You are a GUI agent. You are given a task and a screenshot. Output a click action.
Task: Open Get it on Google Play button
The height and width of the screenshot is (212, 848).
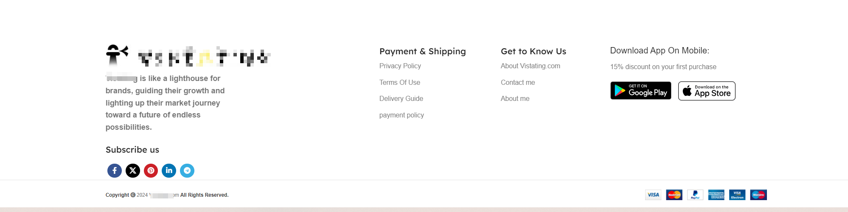640,91
